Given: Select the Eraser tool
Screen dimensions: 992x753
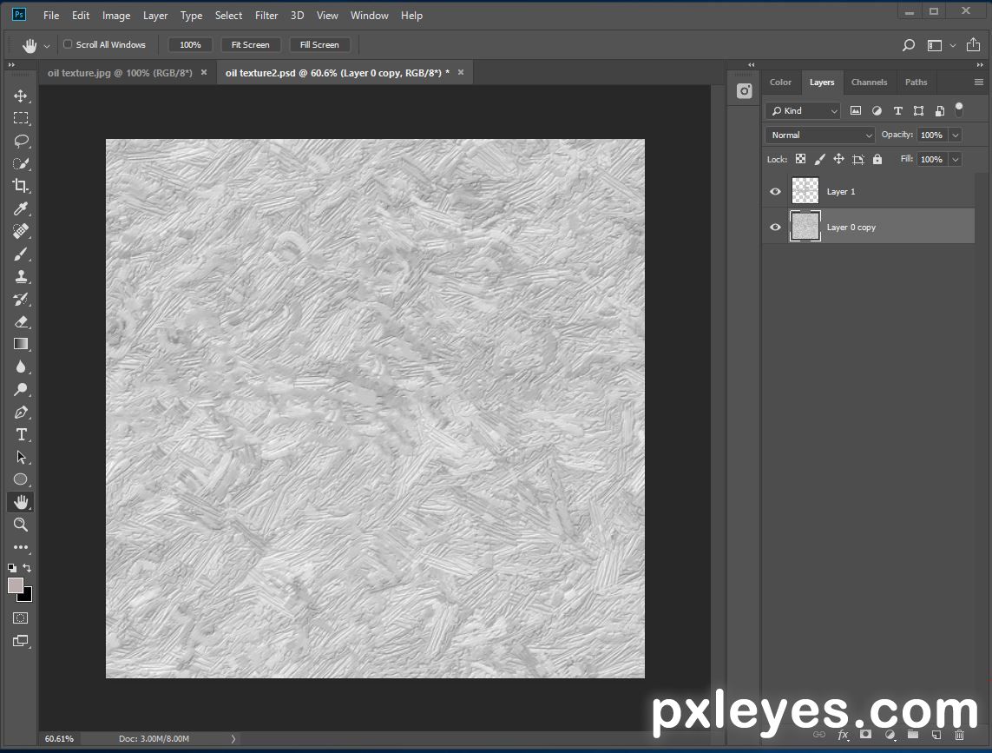Looking at the screenshot, I should [21, 321].
